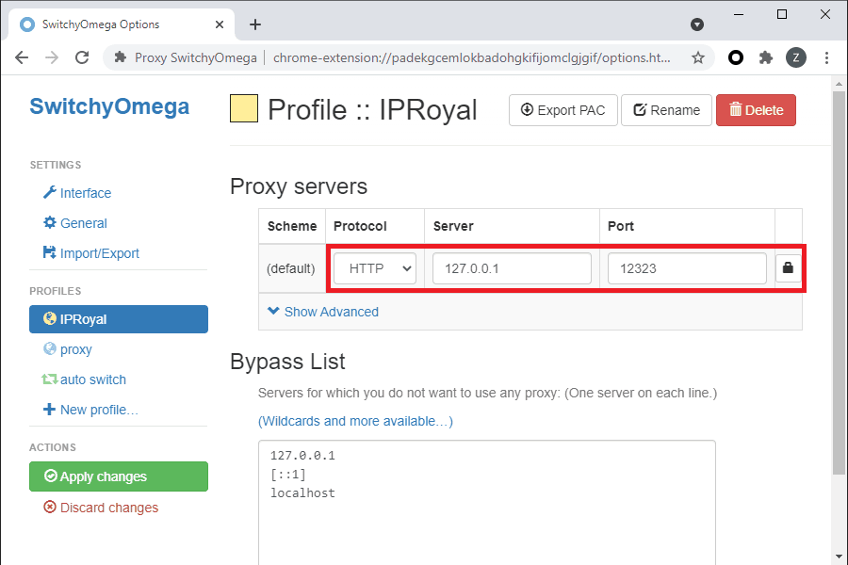Click the Port field showing 12323
Viewport: 848px width, 565px height.
687,268
